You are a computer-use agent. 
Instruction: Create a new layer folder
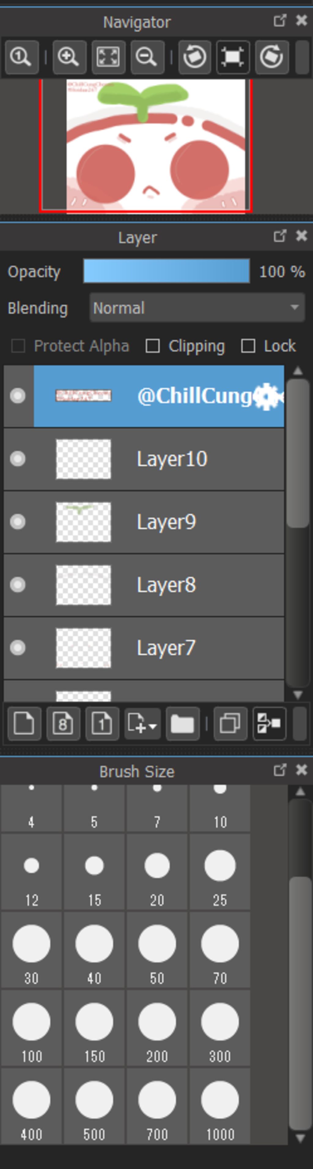(182, 723)
